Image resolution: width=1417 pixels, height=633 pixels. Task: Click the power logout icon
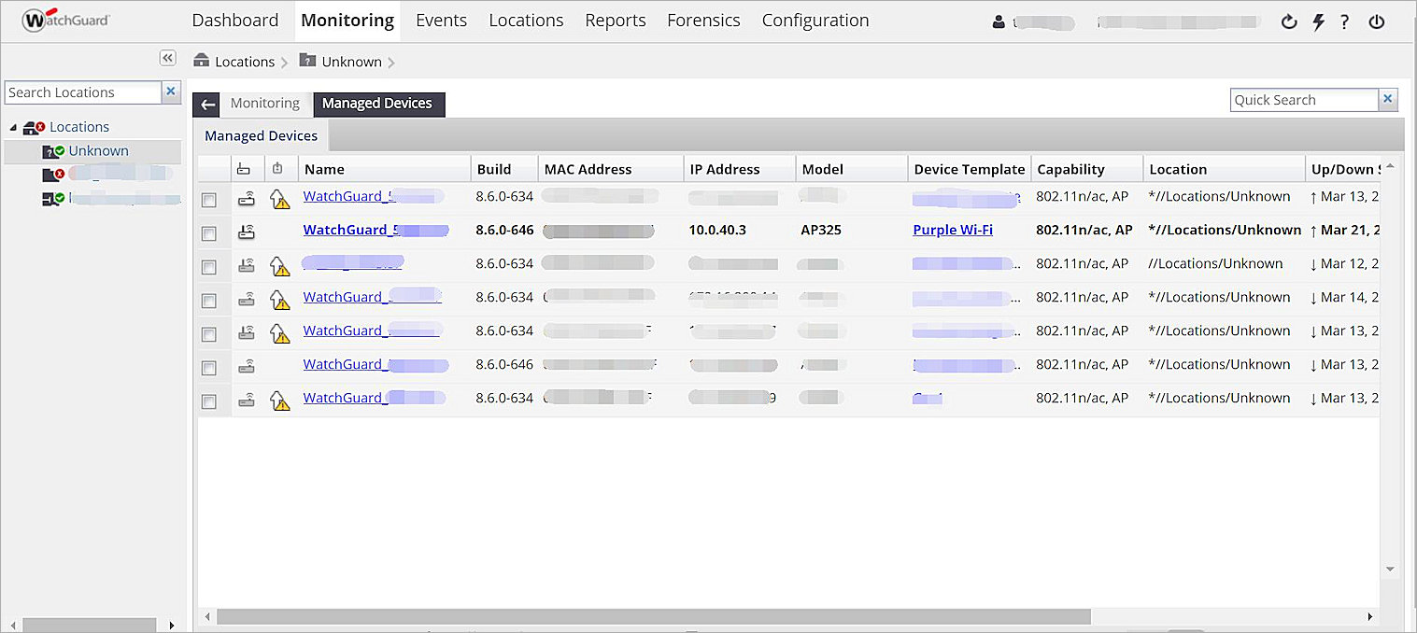[1376, 22]
